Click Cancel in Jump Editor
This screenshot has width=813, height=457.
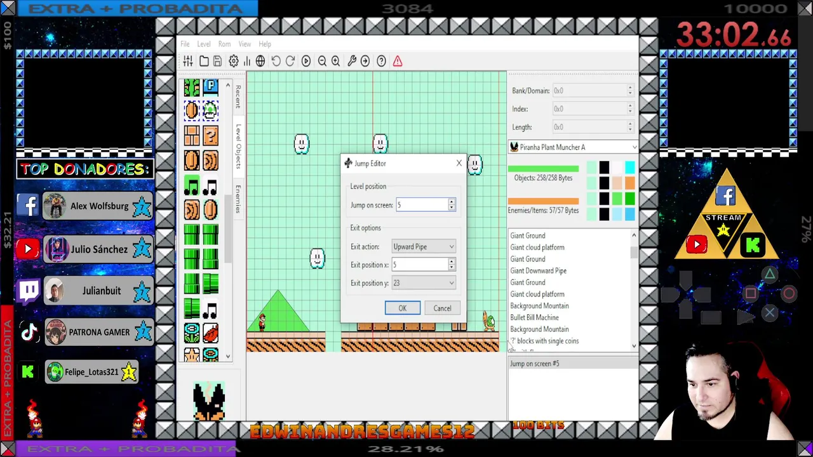(x=442, y=308)
